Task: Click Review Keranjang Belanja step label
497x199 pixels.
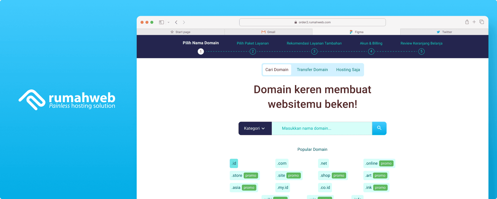Action: 421,43
